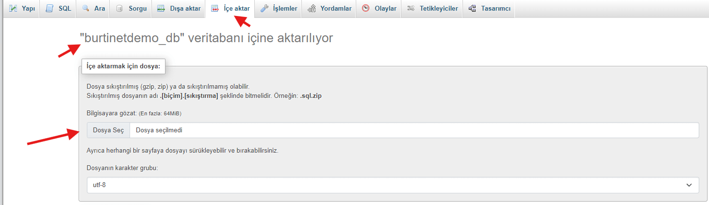Click the clock icon for Olaylar
The width and height of the screenshot is (709, 205).
click(366, 8)
